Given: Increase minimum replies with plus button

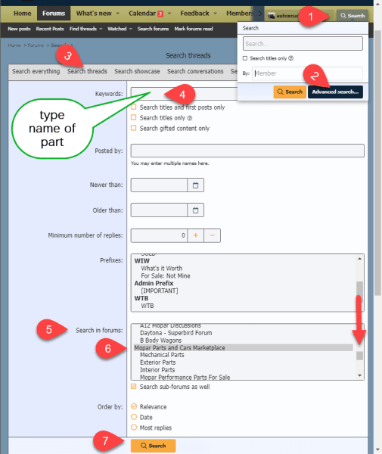Looking at the screenshot, I should 196,235.
